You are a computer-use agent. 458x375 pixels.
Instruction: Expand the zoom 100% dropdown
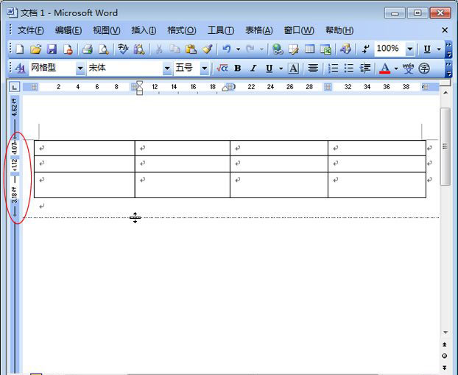(410, 49)
